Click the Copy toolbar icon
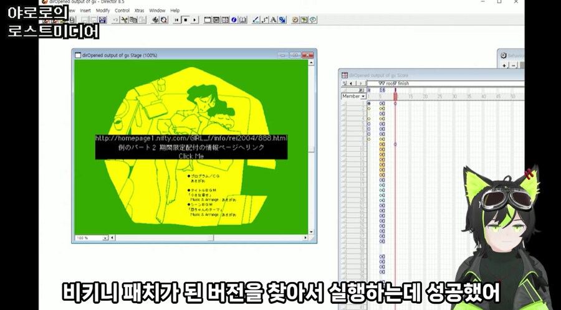 [x=133, y=20]
